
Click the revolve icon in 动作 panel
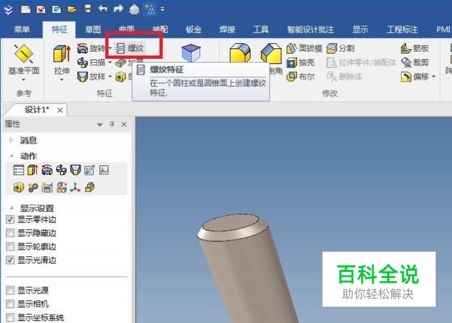[47, 170]
